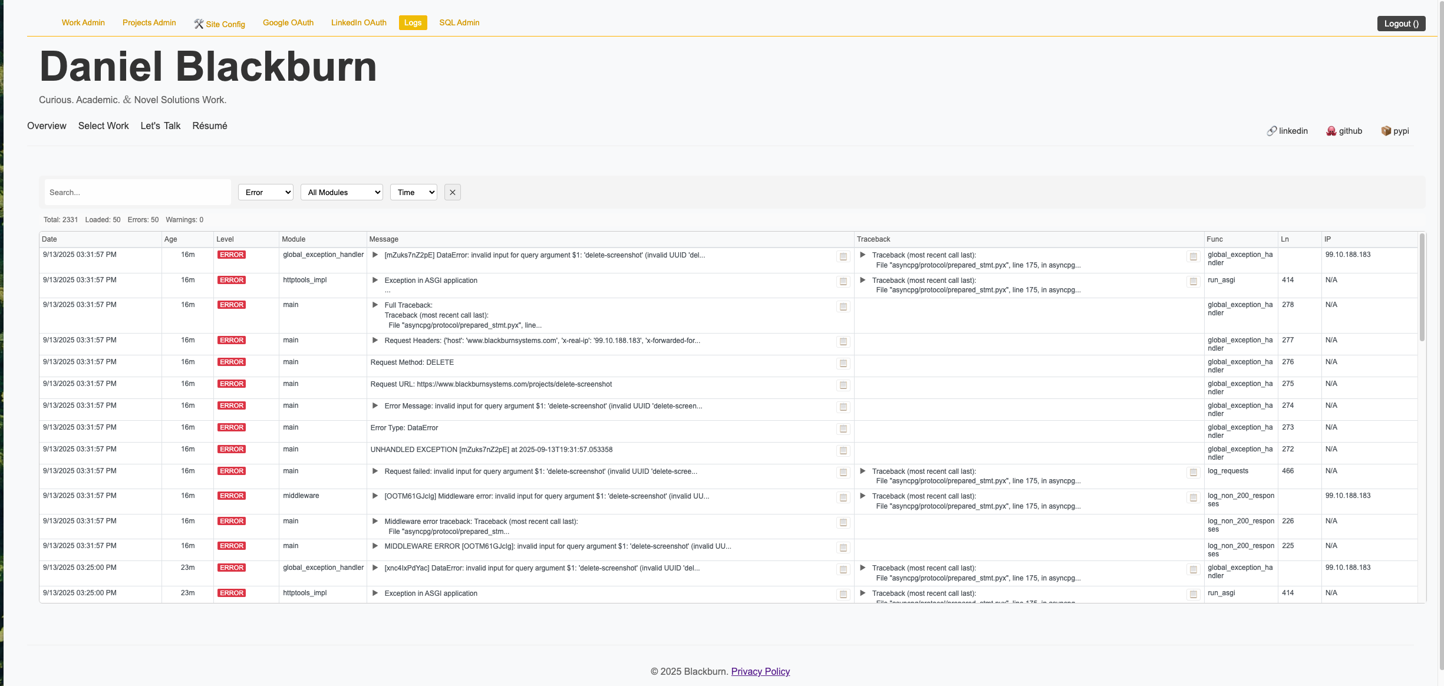Screen dimensions: 1444x686
Task: Open the pypi package icon link
Action: point(1386,131)
